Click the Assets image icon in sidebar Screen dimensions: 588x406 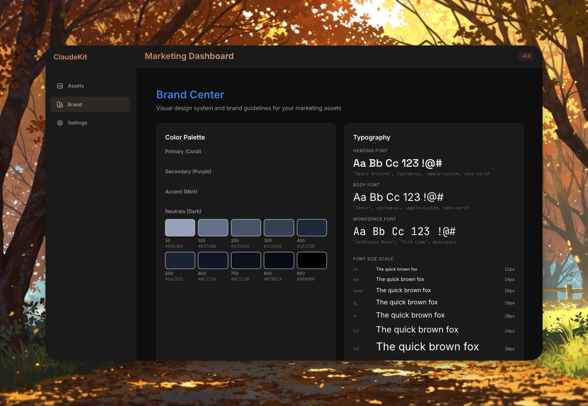click(60, 86)
